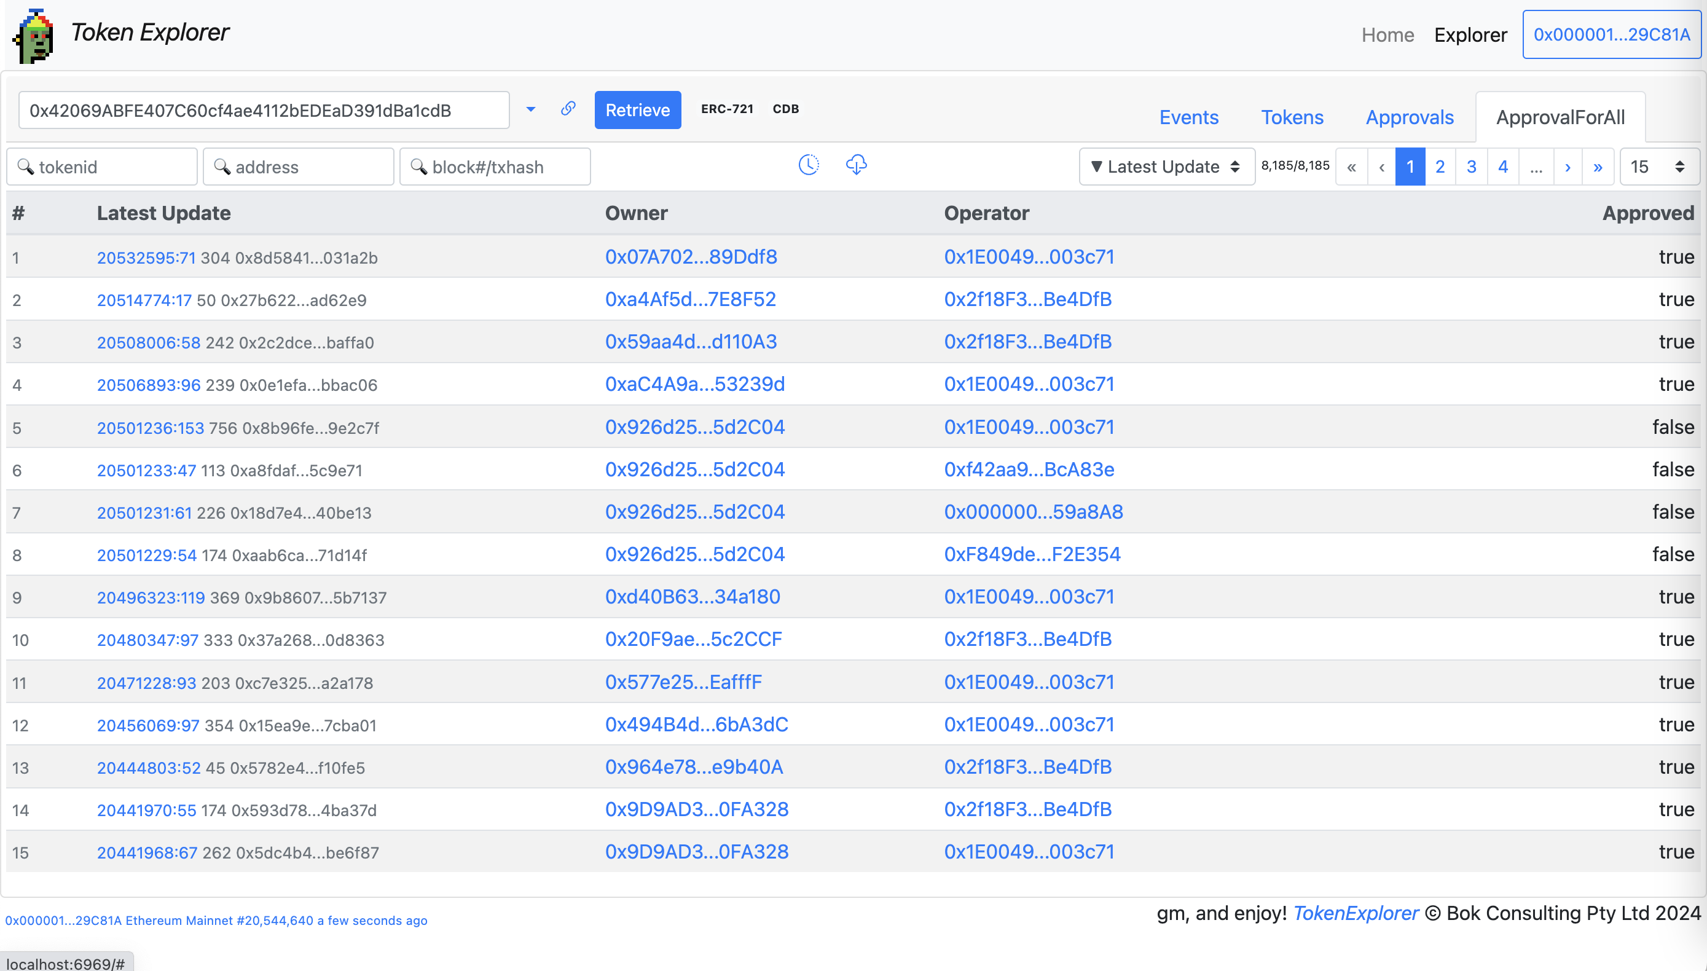Go to next page single-right arrow

[1568, 167]
